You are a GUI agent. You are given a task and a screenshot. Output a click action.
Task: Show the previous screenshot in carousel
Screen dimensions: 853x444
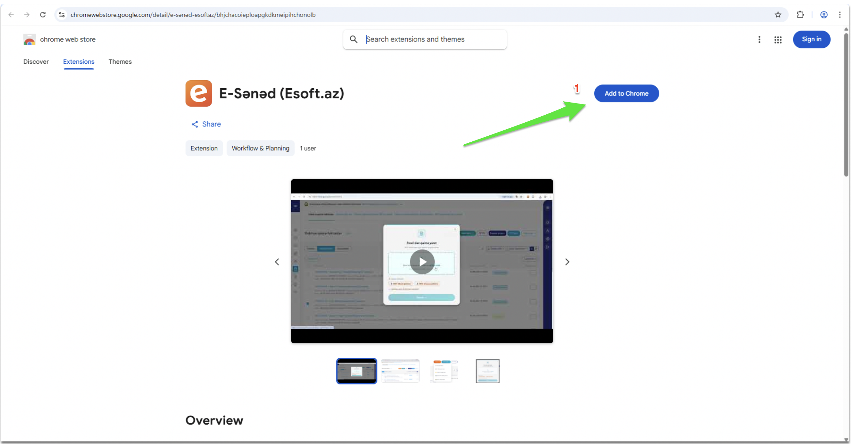click(x=277, y=262)
